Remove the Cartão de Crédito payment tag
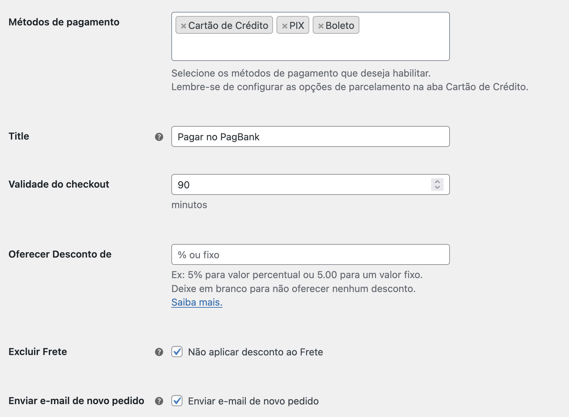Screen dimensions: 569x417 pyautogui.click(x=184, y=26)
